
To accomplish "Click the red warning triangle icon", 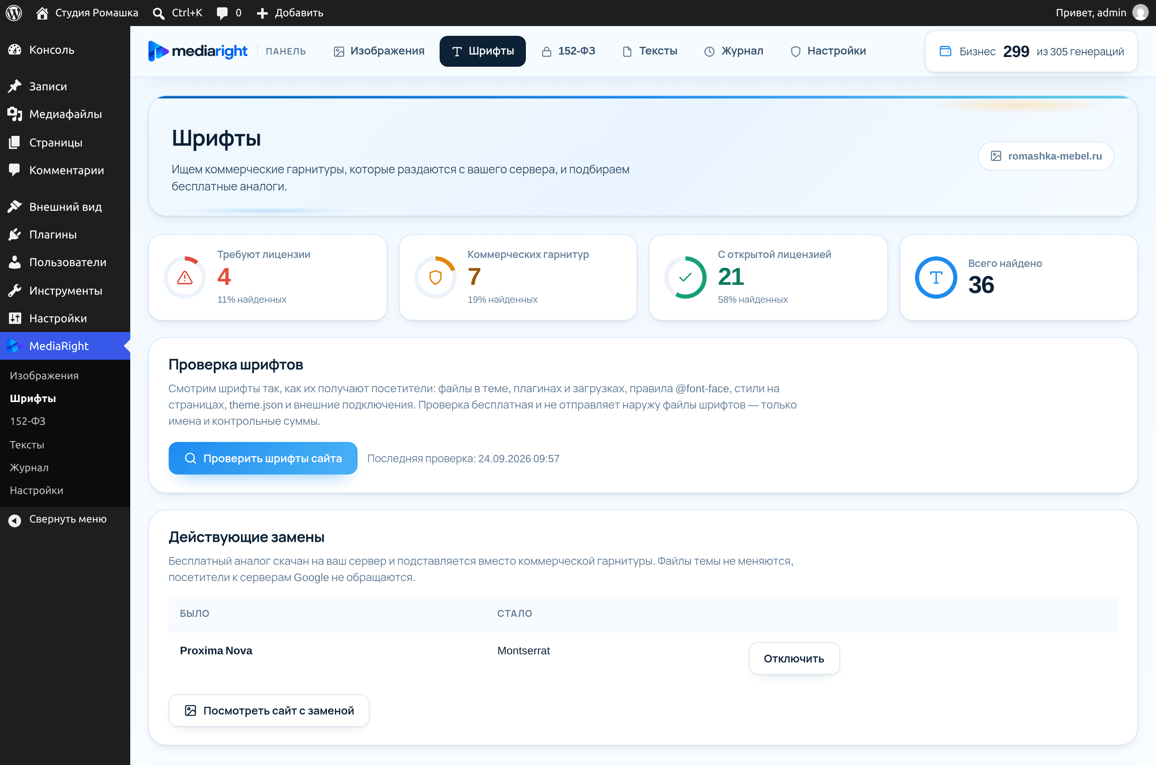I will (x=184, y=278).
